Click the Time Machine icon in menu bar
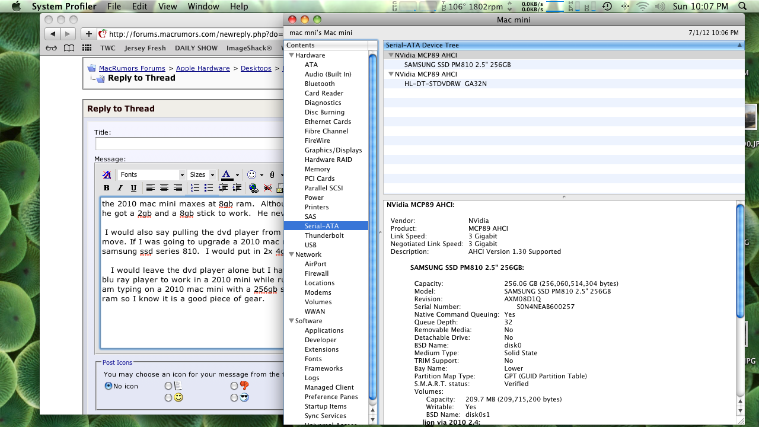 [x=607, y=7]
